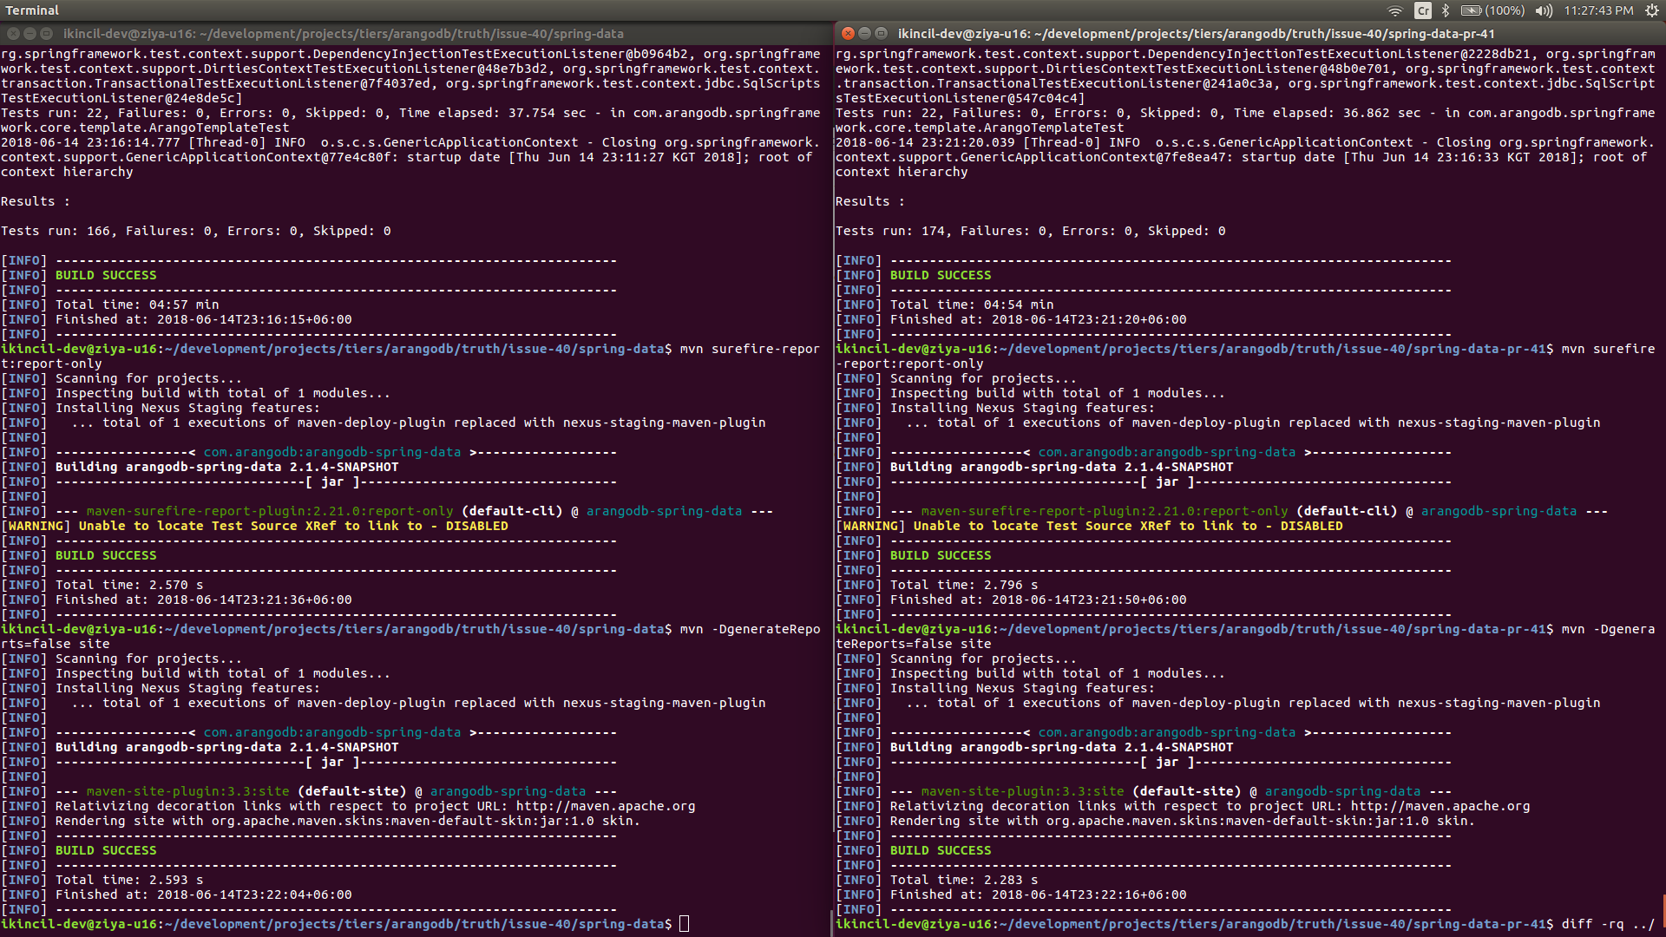1666x937 pixels.
Task: Open the Wi-Fi network indicator menu
Action: coord(1395,10)
